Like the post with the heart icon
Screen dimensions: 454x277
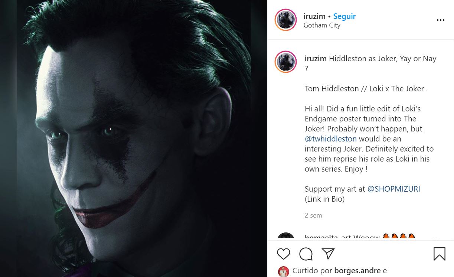tap(284, 254)
